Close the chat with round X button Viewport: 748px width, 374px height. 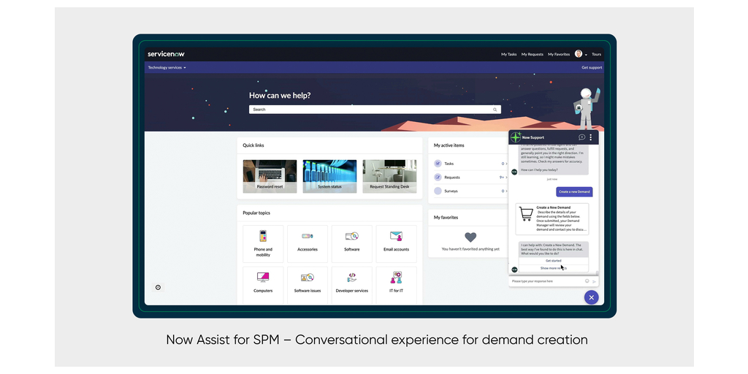point(591,297)
